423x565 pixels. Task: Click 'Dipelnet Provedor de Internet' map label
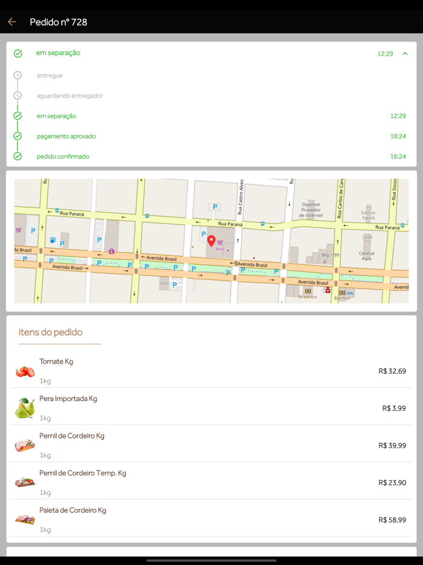coord(311,210)
